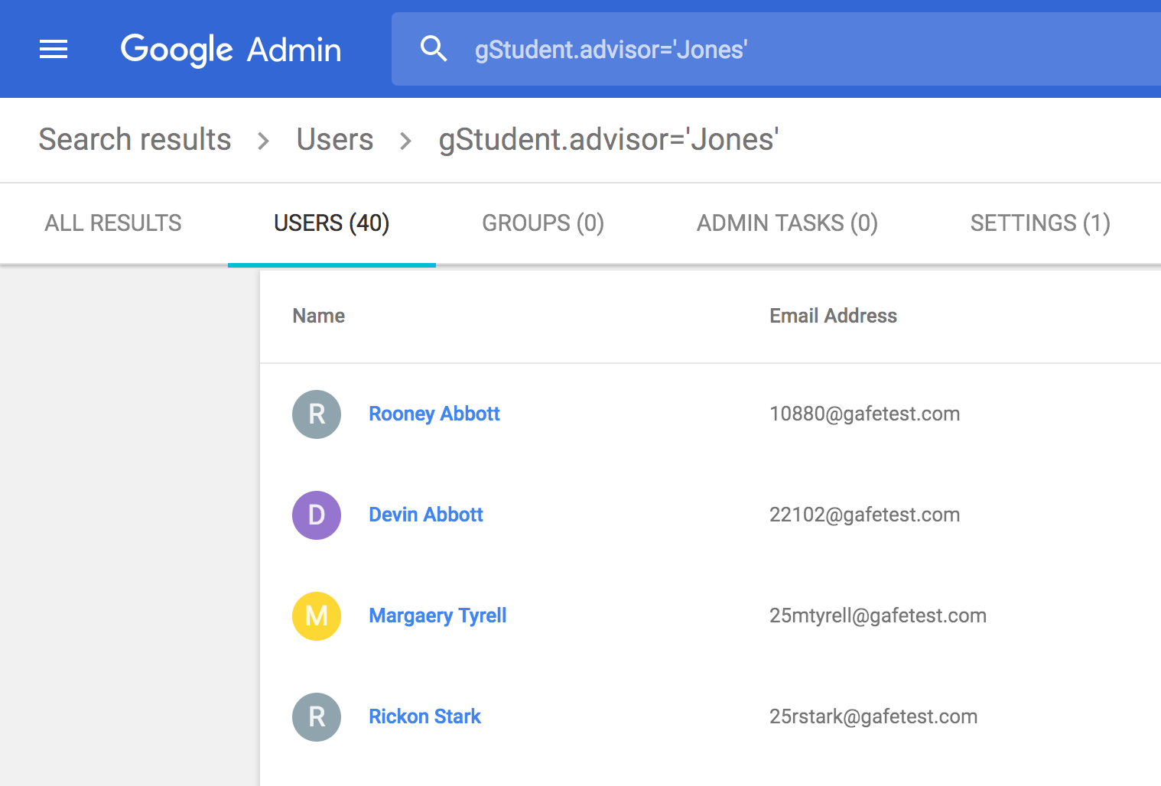Screen dimensions: 1161x786
Task: Click Devin Abbott's purple D avatar
Action: 317,515
